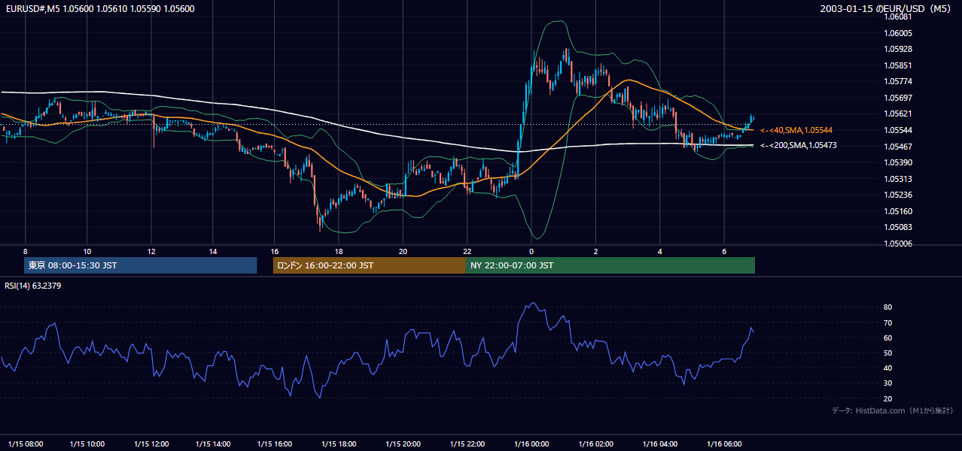Click price level 1.05313 on the axis

point(899,179)
